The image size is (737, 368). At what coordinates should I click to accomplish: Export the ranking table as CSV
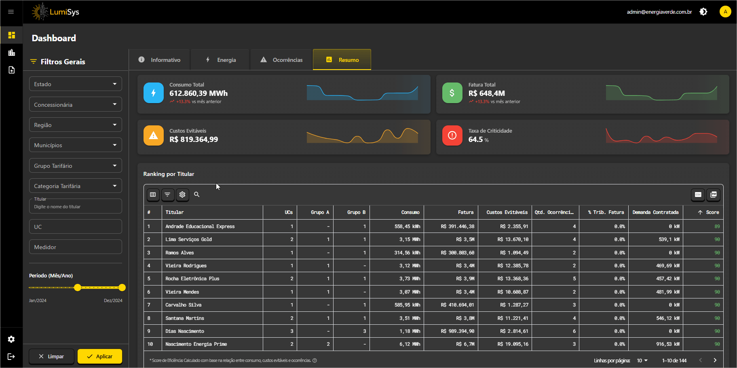pyautogui.click(x=698, y=195)
